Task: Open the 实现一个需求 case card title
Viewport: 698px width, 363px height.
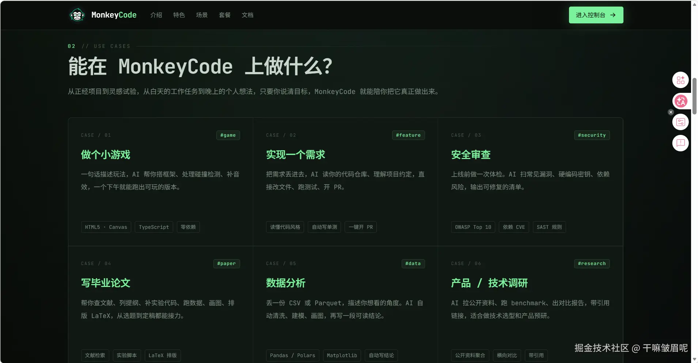Action: (x=296, y=155)
